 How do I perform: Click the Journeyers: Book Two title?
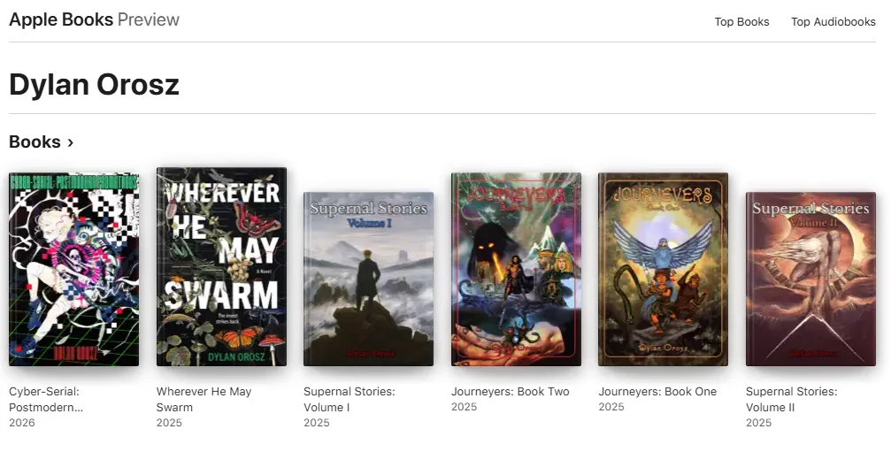[511, 391]
